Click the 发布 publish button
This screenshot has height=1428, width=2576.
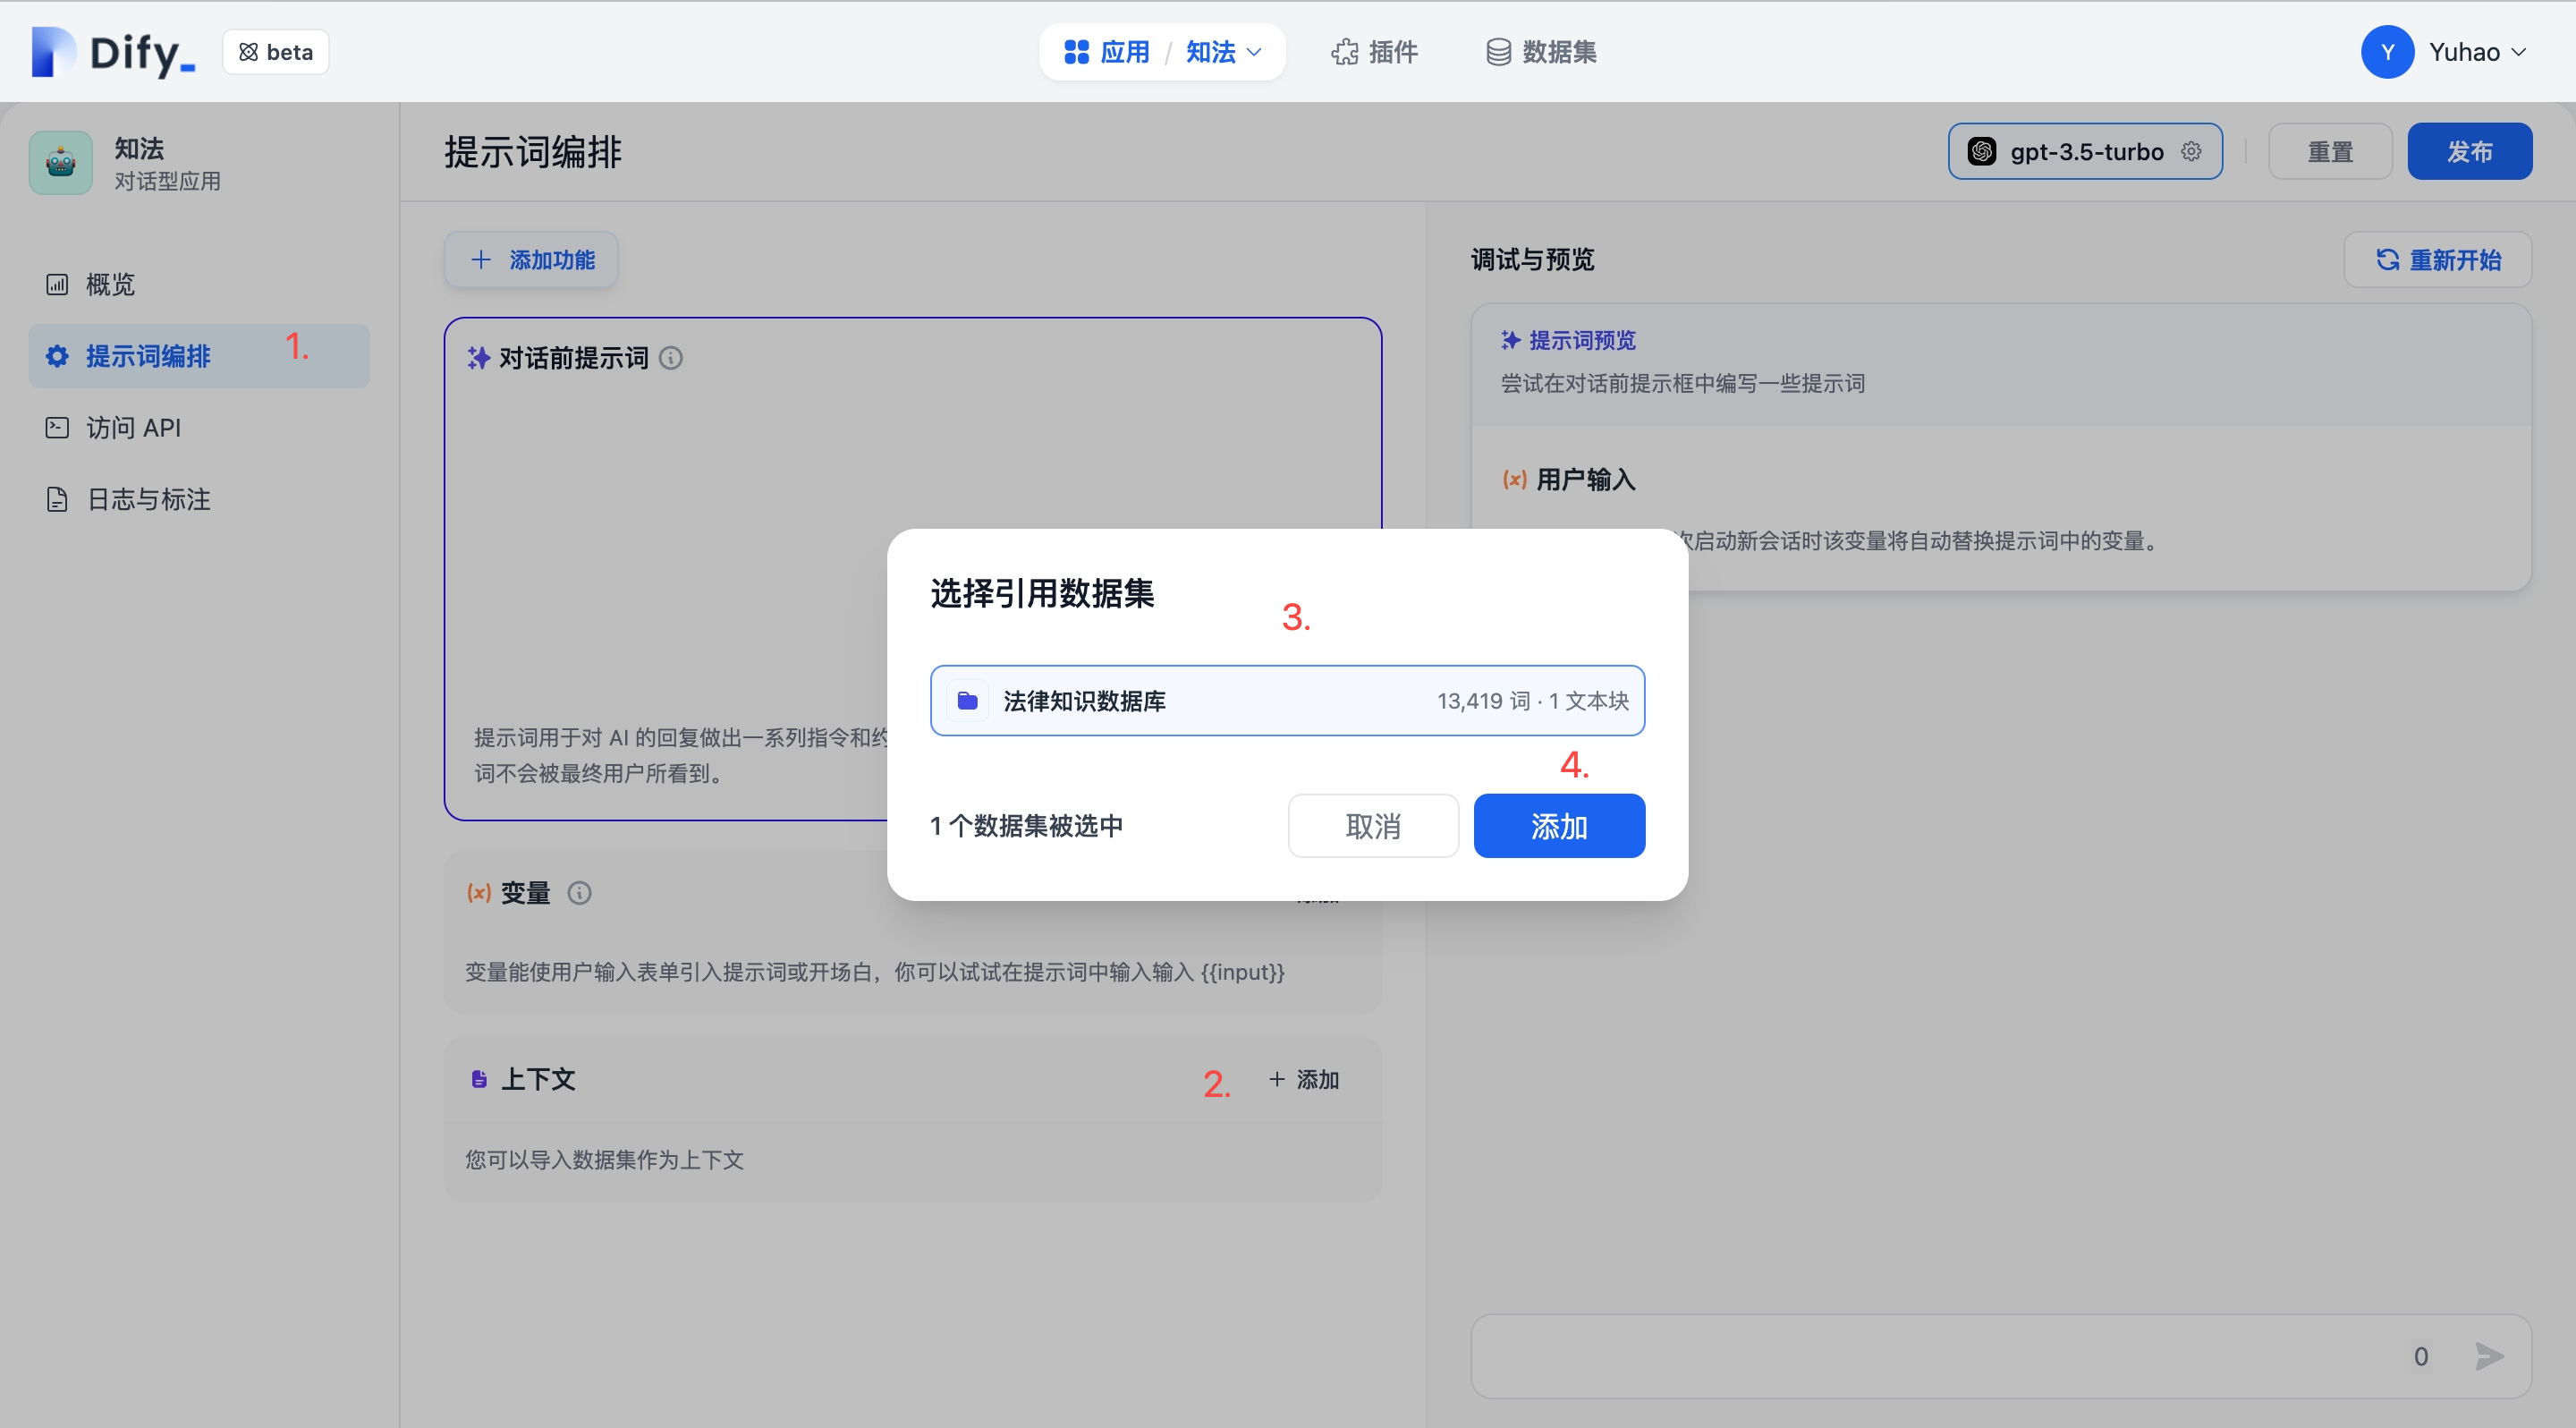coord(2469,151)
